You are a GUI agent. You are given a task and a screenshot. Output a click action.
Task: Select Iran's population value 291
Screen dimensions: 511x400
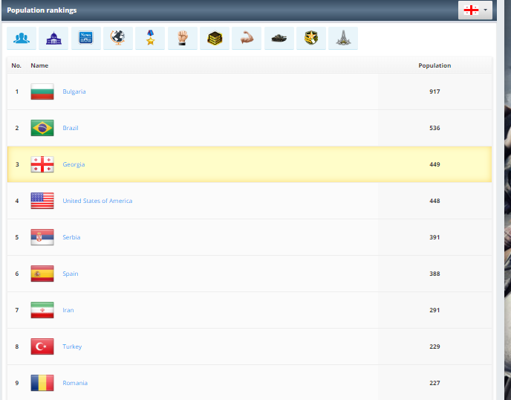coord(434,310)
